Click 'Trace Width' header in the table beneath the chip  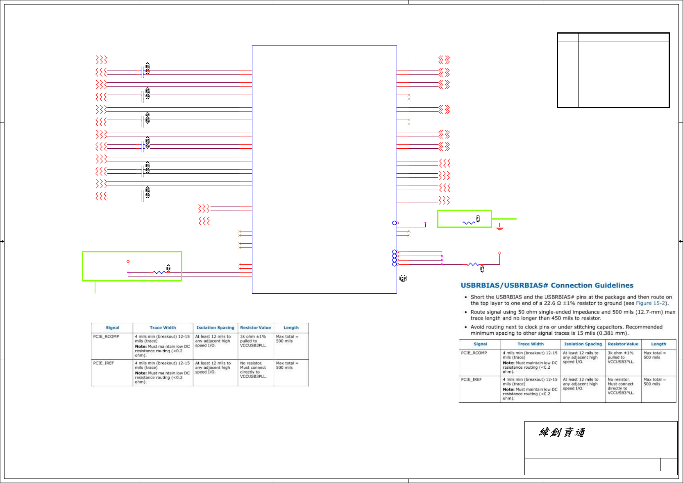[163, 328]
